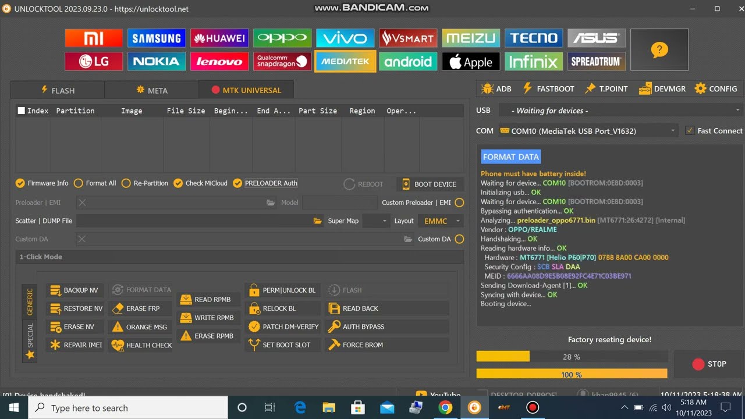Open the CONFIG settings
Viewport: 745px width, 419px height.
pyautogui.click(x=716, y=89)
